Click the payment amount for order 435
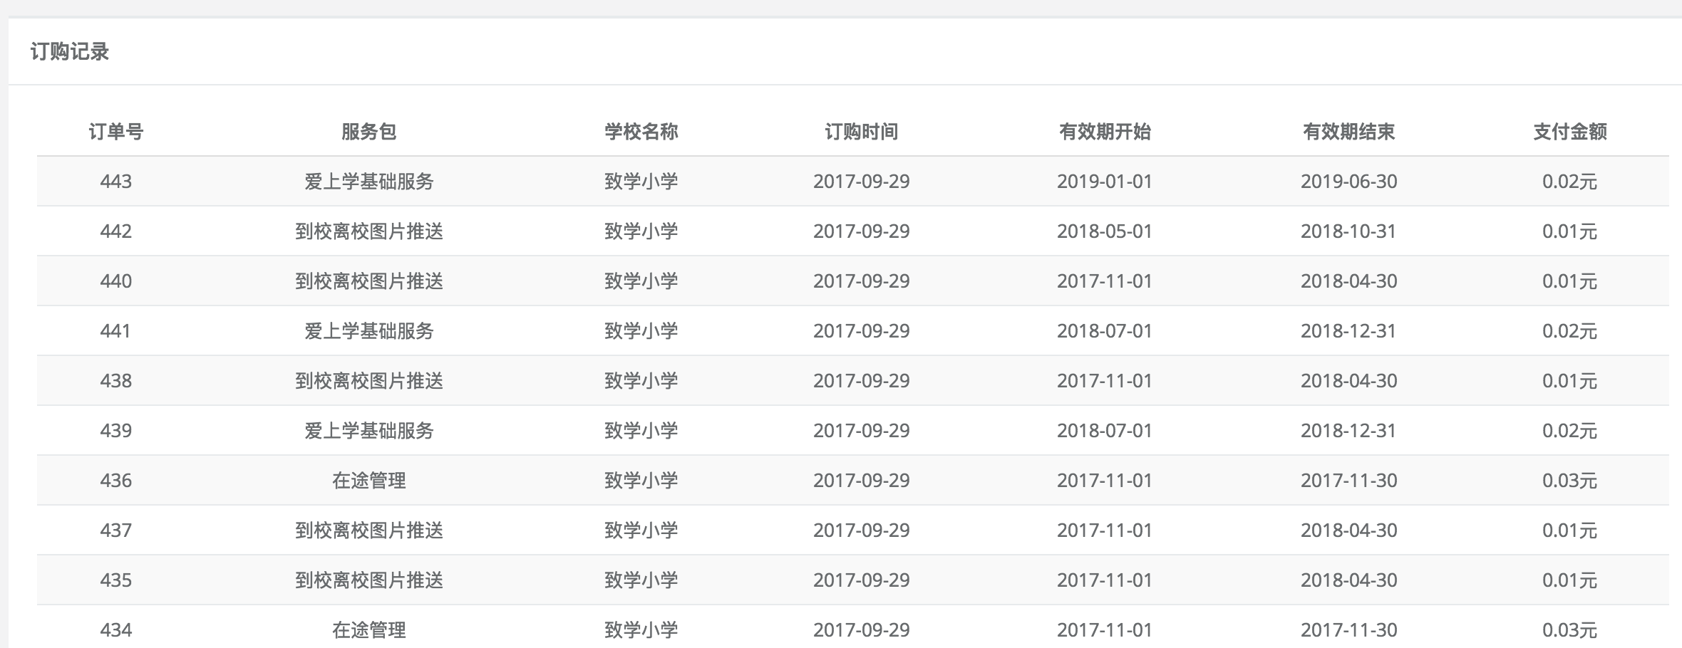Image resolution: width=1682 pixels, height=648 pixels. click(1569, 580)
